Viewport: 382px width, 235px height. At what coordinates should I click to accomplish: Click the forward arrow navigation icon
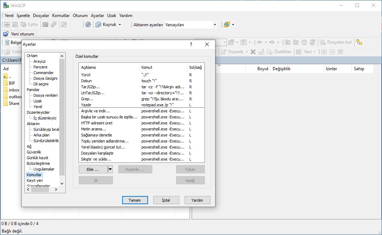[x=272, y=42]
